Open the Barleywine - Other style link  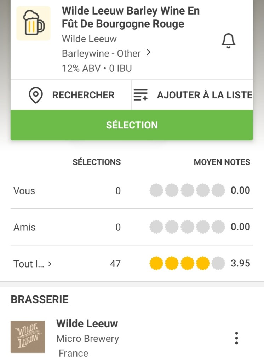pos(101,53)
